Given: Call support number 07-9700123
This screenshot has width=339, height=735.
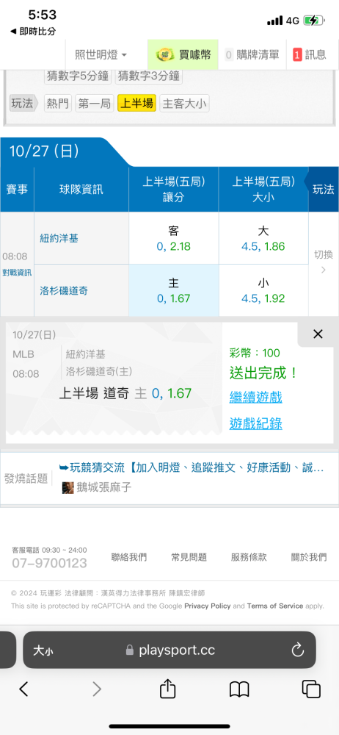Looking at the screenshot, I should [49, 563].
